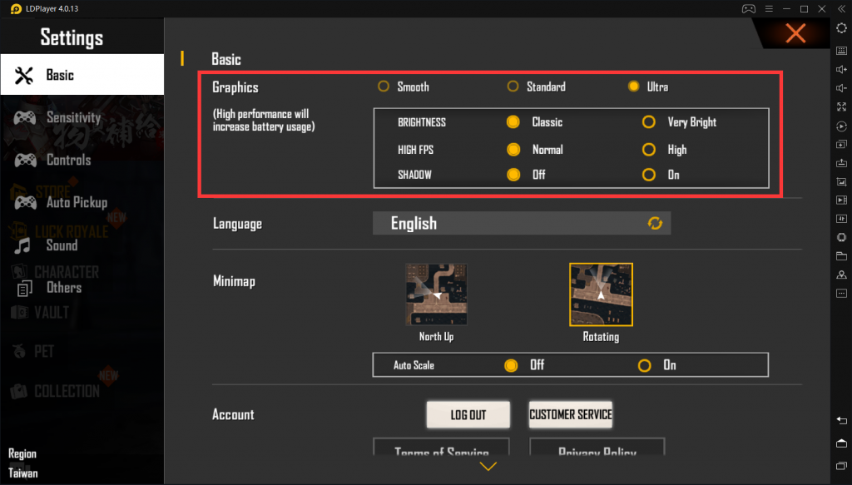Viewport: 852px width, 485px height.
Task: Collapse the LDPlayer right sidebar arrows
Action: (841, 8)
